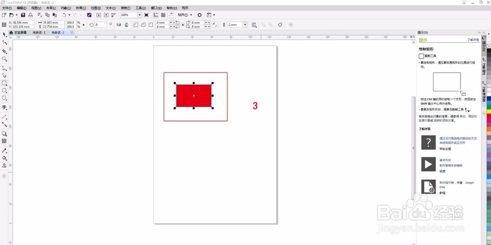Image resolution: width=491 pixels, height=245 pixels.
Task: Expand the application launcher dropdown
Action: [x=214, y=15]
